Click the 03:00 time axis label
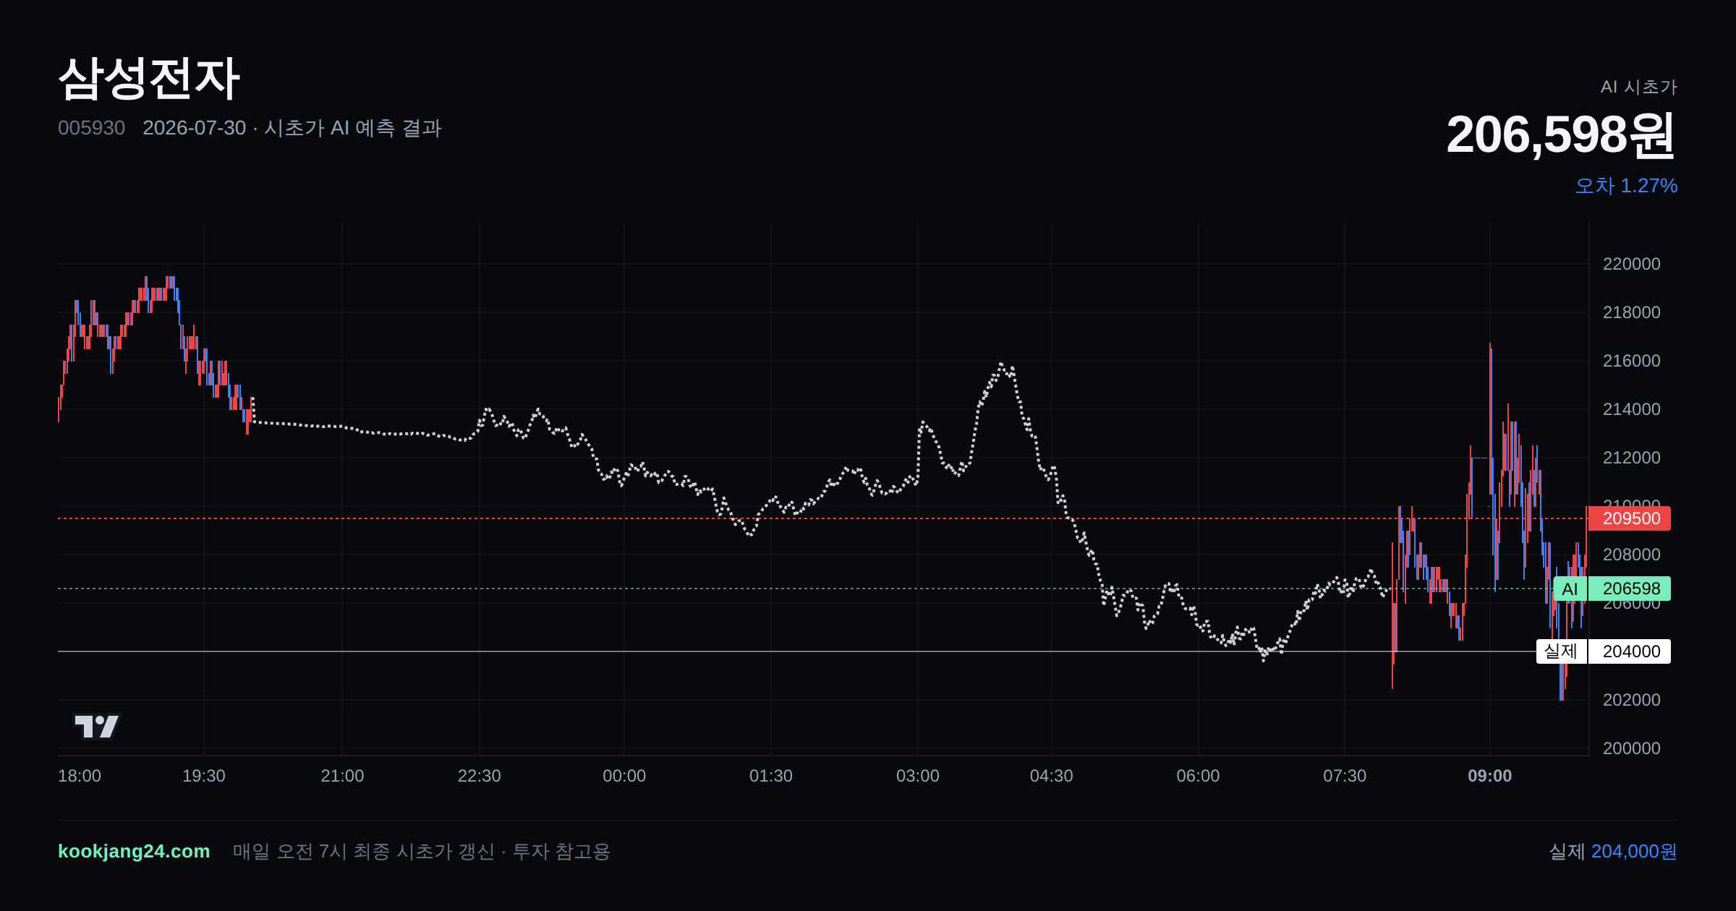The height and width of the screenshot is (911, 1736). pyautogui.click(x=918, y=776)
